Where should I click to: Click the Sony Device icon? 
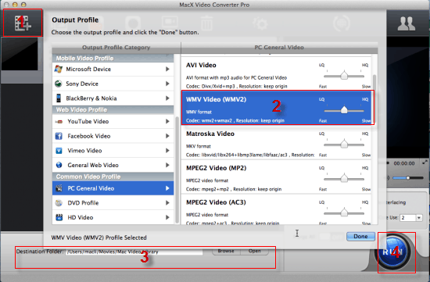[58, 84]
